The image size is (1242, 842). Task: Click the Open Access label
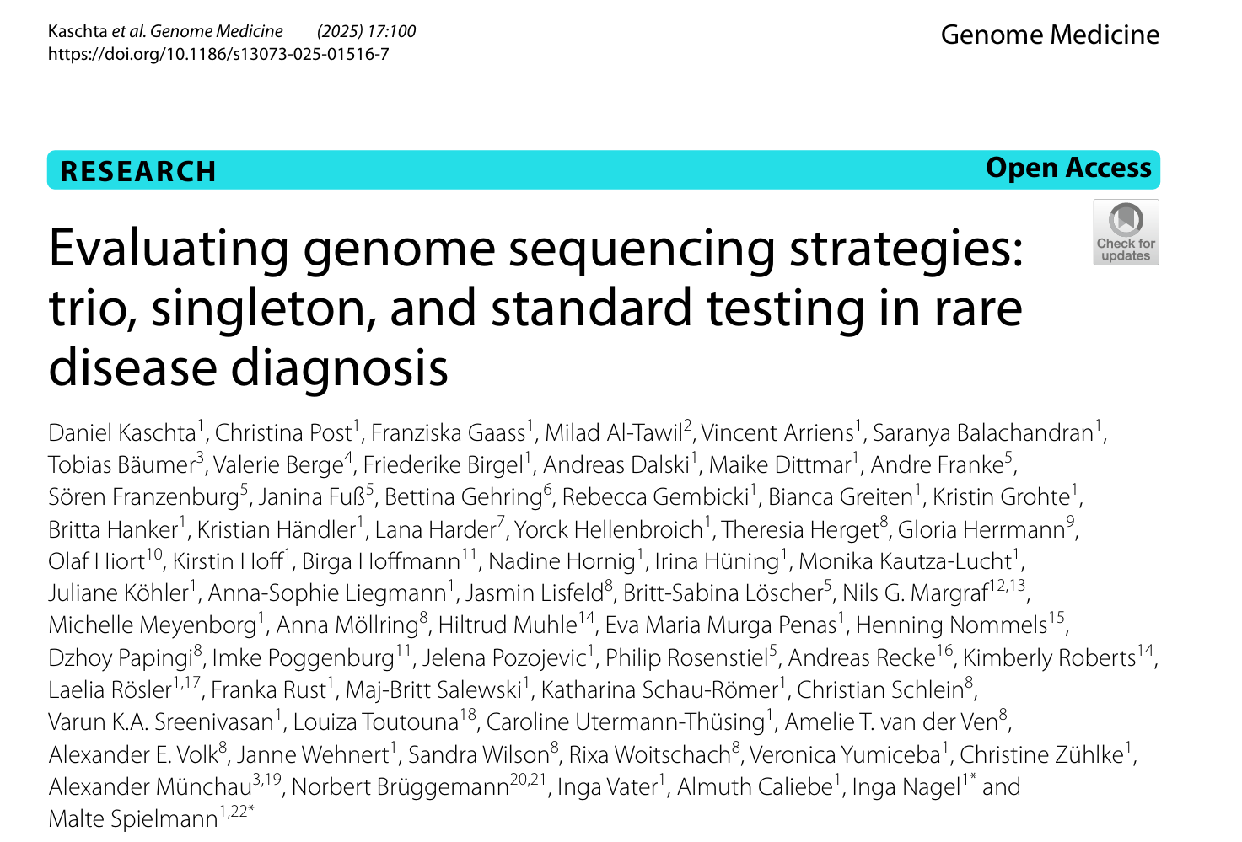pos(1067,168)
